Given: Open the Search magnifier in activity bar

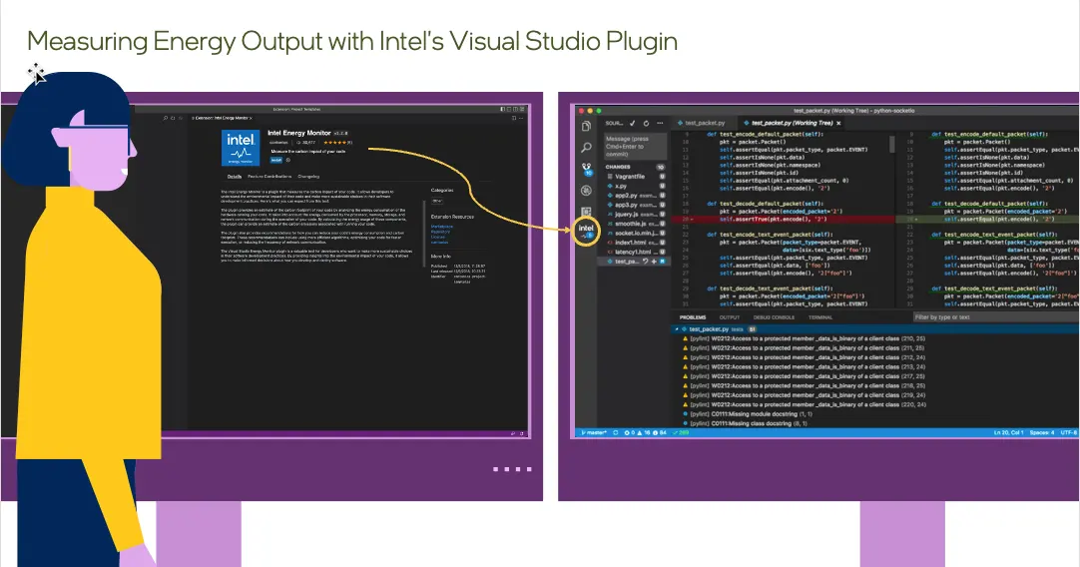Looking at the screenshot, I should (x=586, y=148).
